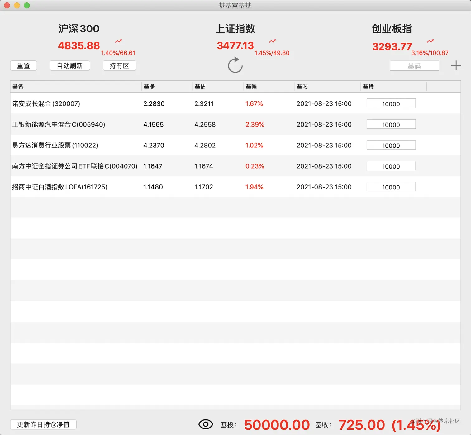Click the 1.67% change for 诺安成长混合
This screenshot has height=435, width=471.
point(254,103)
